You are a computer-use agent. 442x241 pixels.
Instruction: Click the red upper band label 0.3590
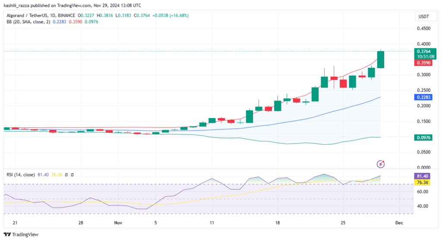[424, 63]
